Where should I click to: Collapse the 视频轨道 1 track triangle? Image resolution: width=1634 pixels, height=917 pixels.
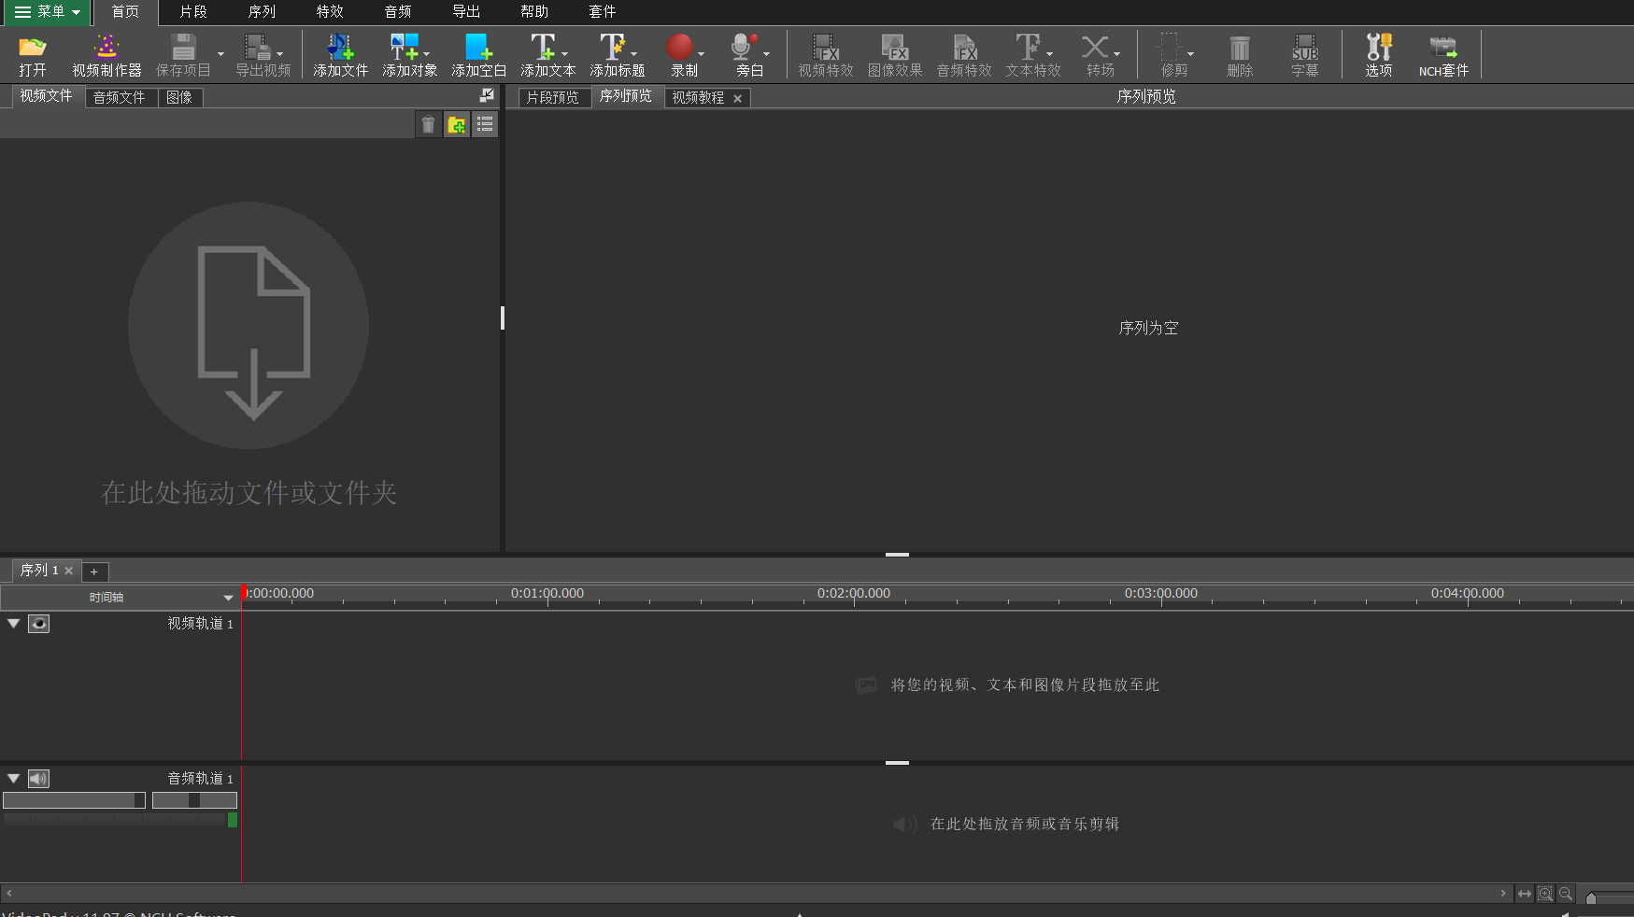[x=14, y=624]
